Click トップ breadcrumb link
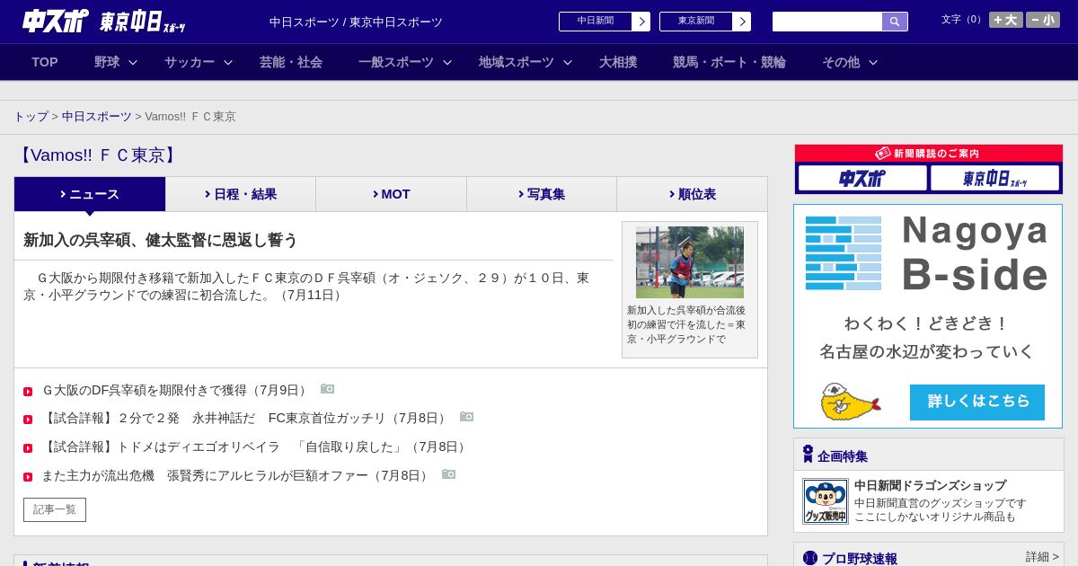Viewport: 1078px width, 566px height. tap(31, 117)
